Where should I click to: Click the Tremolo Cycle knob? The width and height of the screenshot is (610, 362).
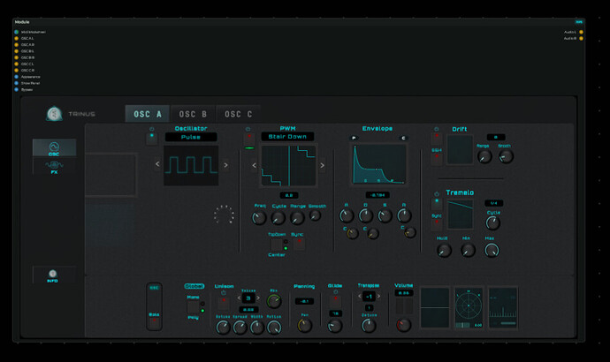[493, 223]
